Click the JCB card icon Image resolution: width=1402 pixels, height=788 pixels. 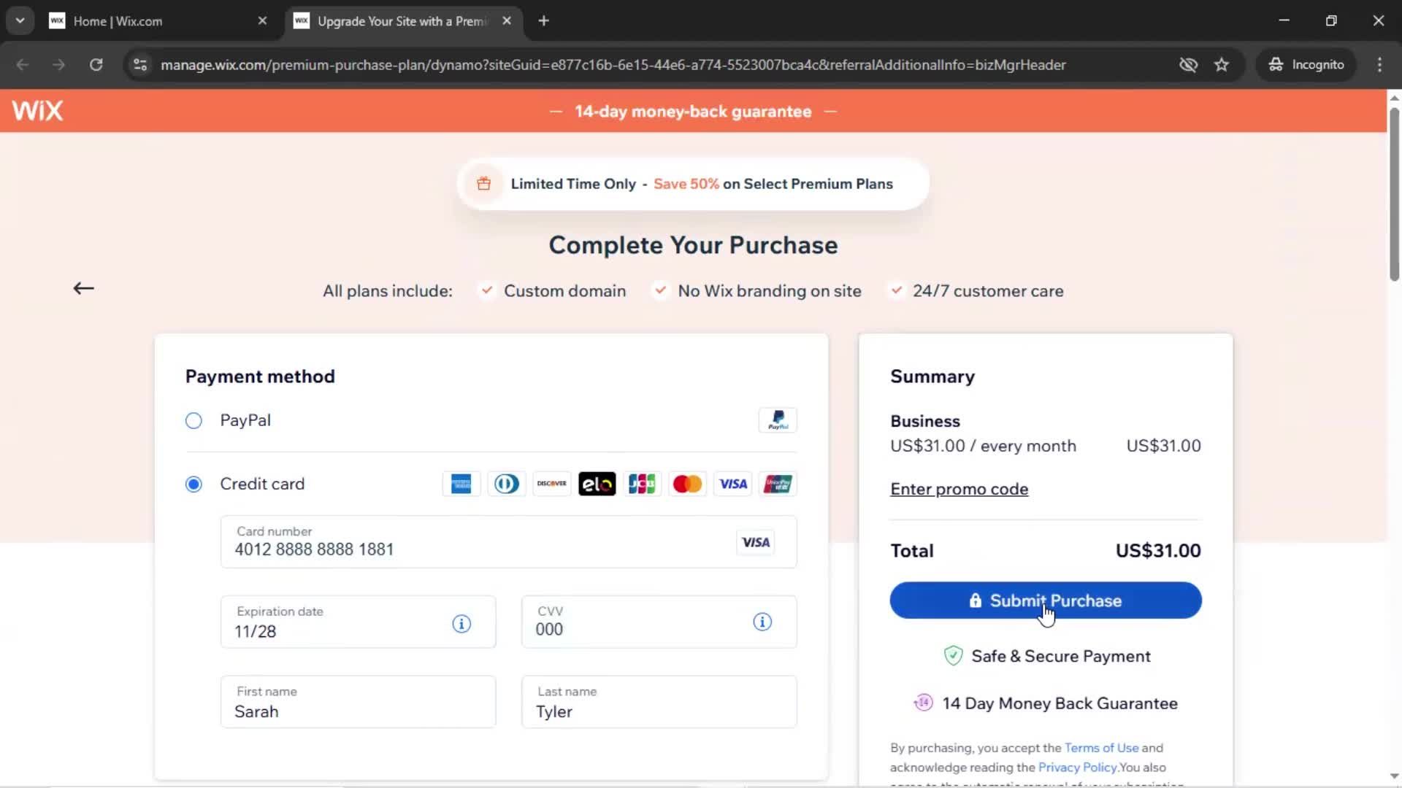(642, 484)
